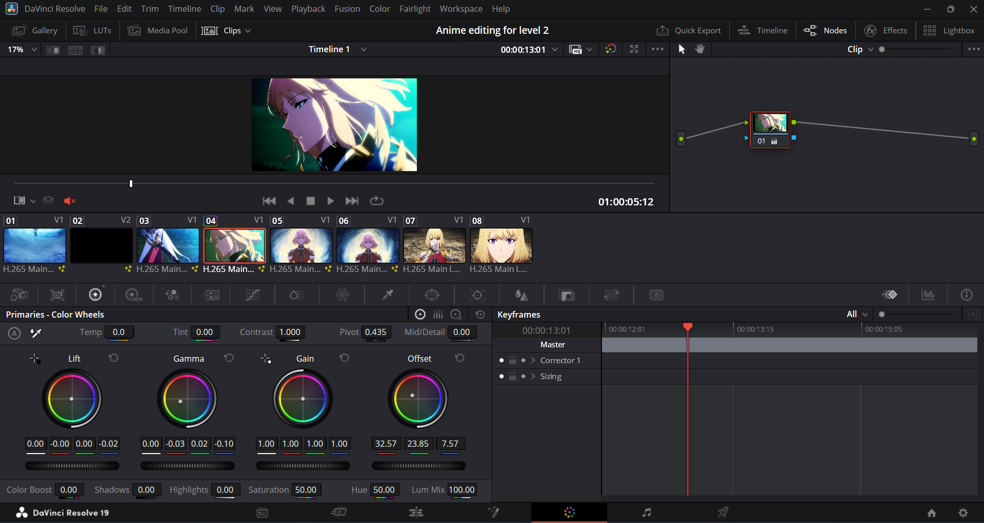This screenshot has width=984, height=523.
Task: Expand the Corrector 1 keyframe track
Action: tap(533, 361)
